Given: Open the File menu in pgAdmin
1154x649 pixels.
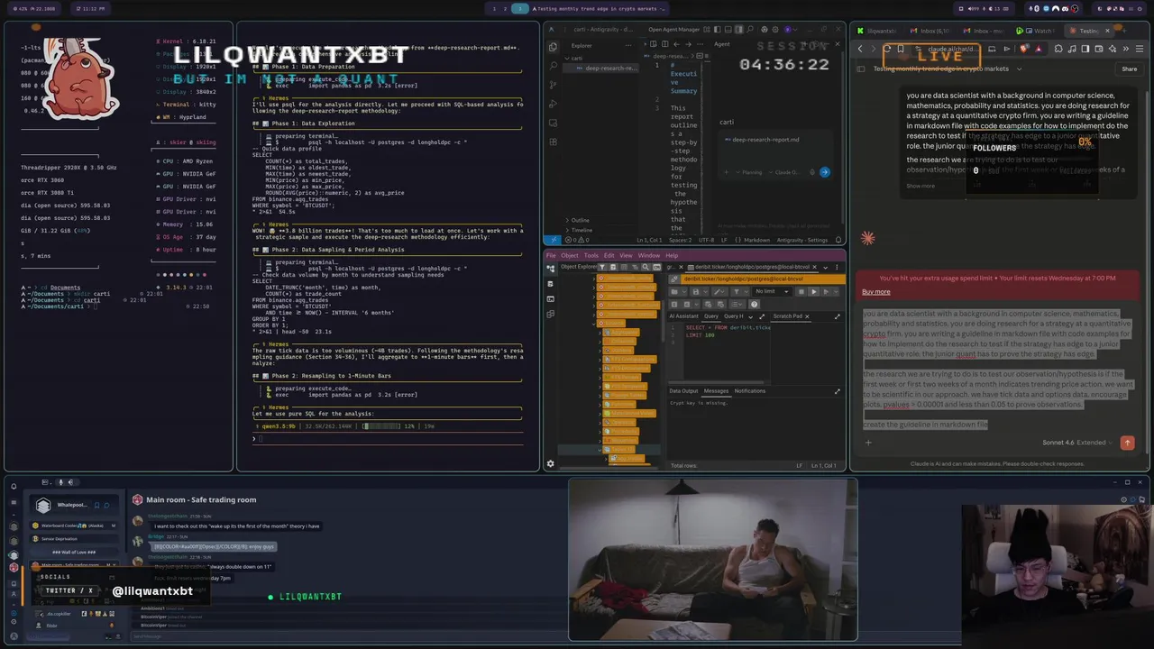Looking at the screenshot, I should click(551, 255).
